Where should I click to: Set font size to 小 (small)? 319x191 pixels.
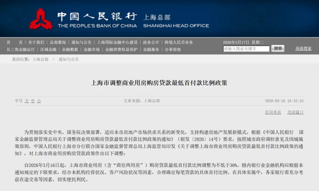[x=39, y=101]
